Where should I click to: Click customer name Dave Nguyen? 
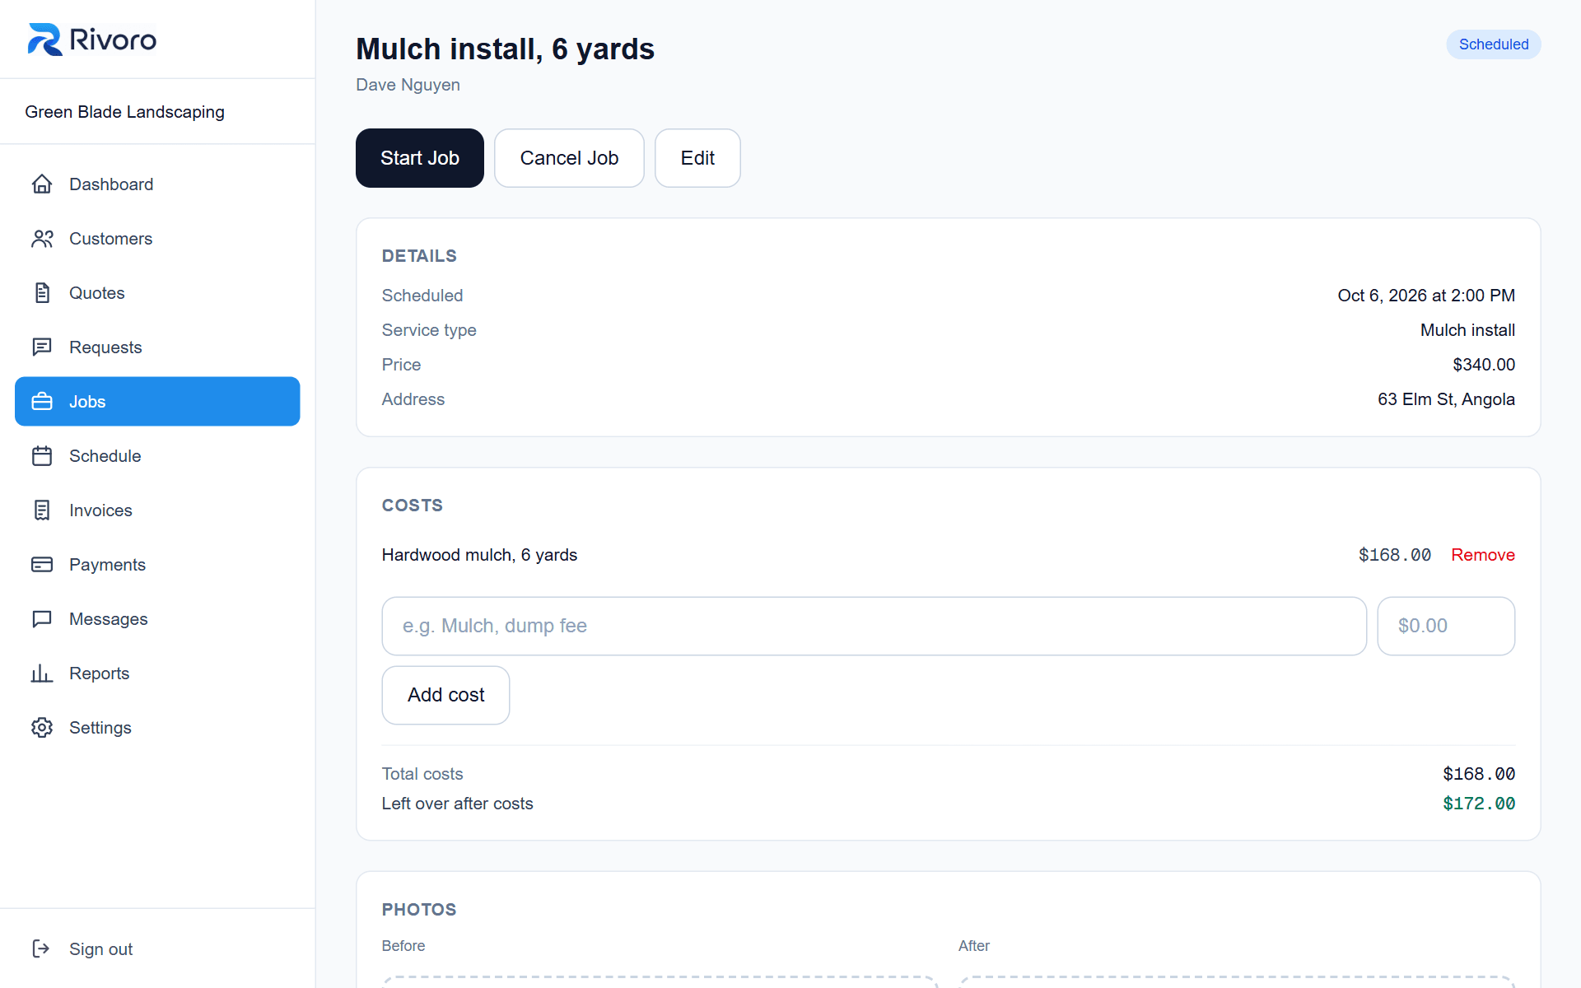tap(408, 85)
